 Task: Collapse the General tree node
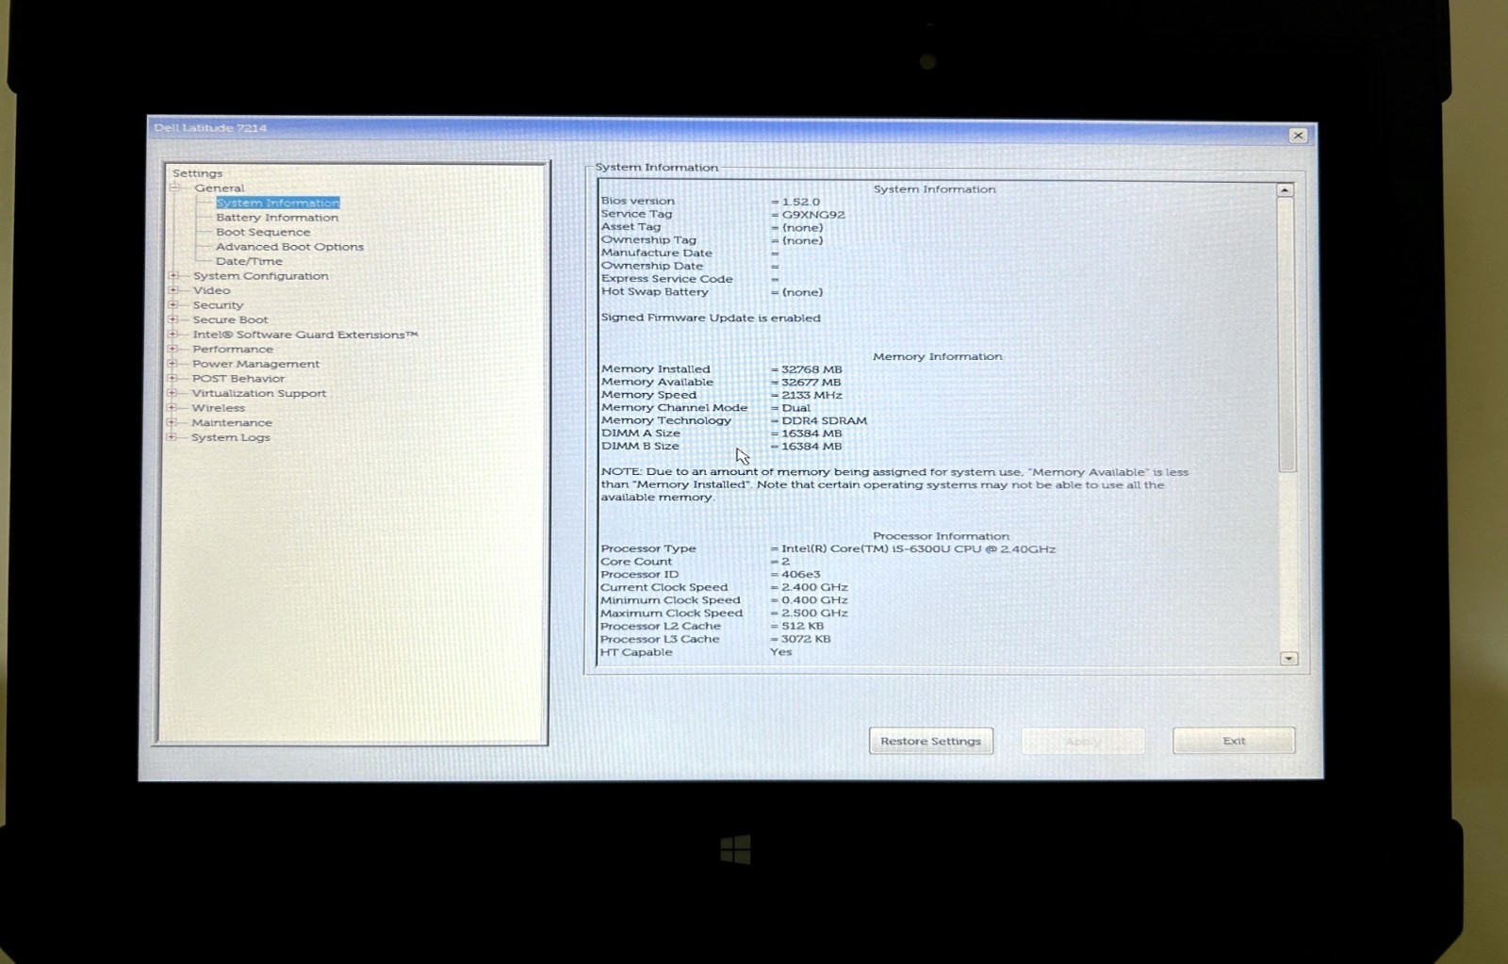[174, 188]
